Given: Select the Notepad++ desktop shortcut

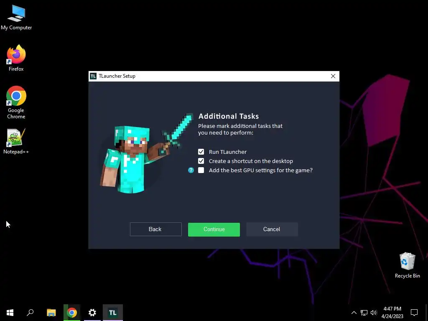Looking at the screenshot, I should 16,141.
